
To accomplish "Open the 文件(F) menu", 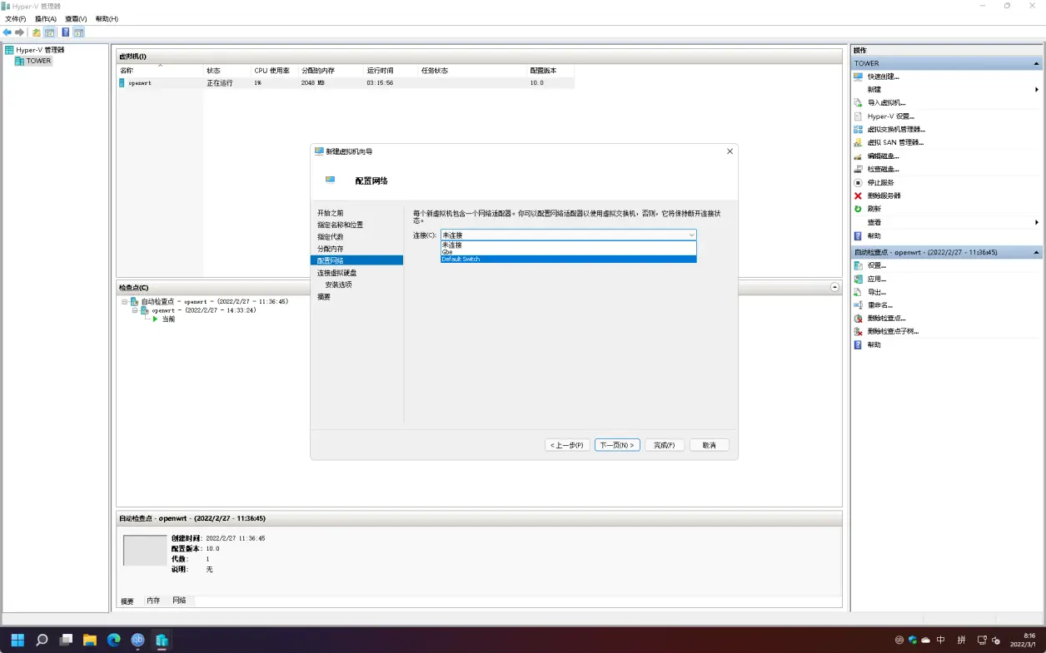I will pos(15,19).
